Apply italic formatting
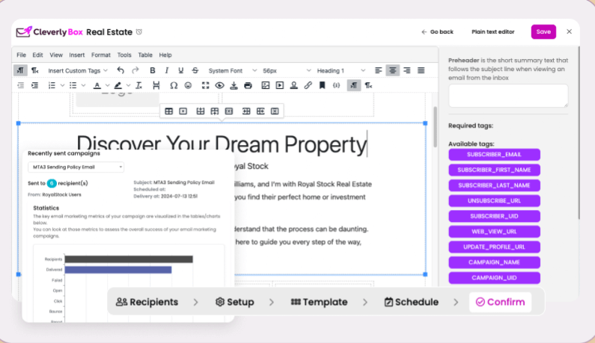 167,70
